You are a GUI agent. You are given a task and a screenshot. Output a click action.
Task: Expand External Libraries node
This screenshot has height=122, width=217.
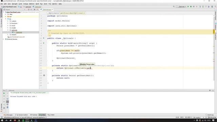[x=3, y=39]
